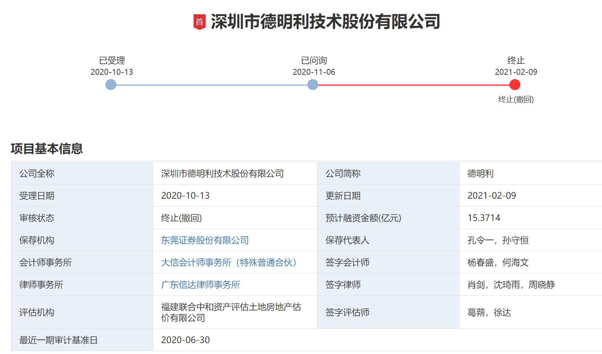Click the 签字会计师 label cell

388,262
